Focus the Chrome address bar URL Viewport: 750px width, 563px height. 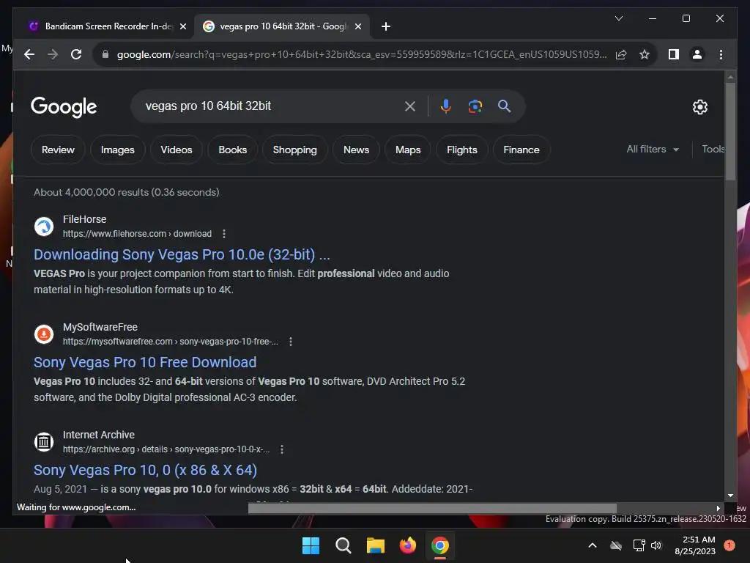[362, 54]
